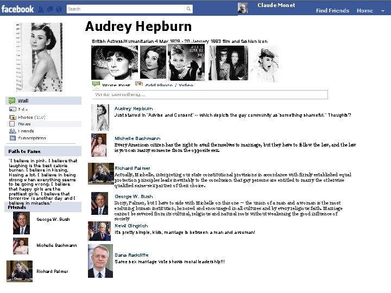
Task: Click the search magnifier button
Action: [x=188, y=9]
